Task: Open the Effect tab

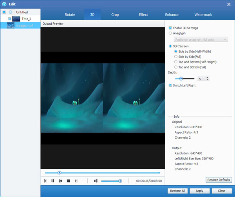Action: [x=143, y=15]
